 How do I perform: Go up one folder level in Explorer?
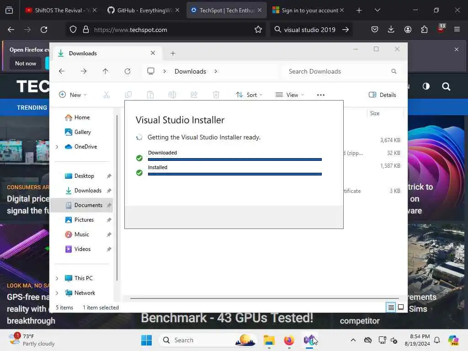click(106, 71)
